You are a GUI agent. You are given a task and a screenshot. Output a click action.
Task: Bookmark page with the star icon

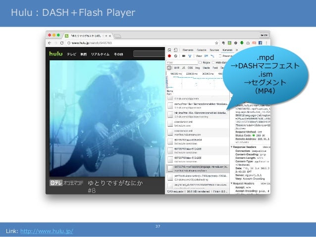(x=216, y=43)
